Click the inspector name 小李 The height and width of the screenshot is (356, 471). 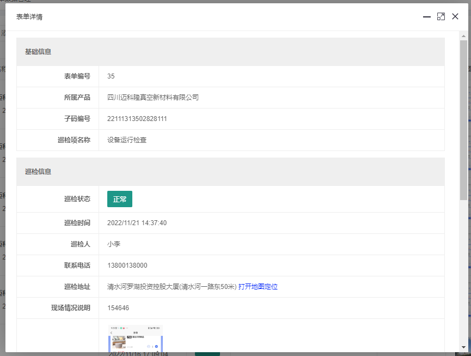(114, 244)
